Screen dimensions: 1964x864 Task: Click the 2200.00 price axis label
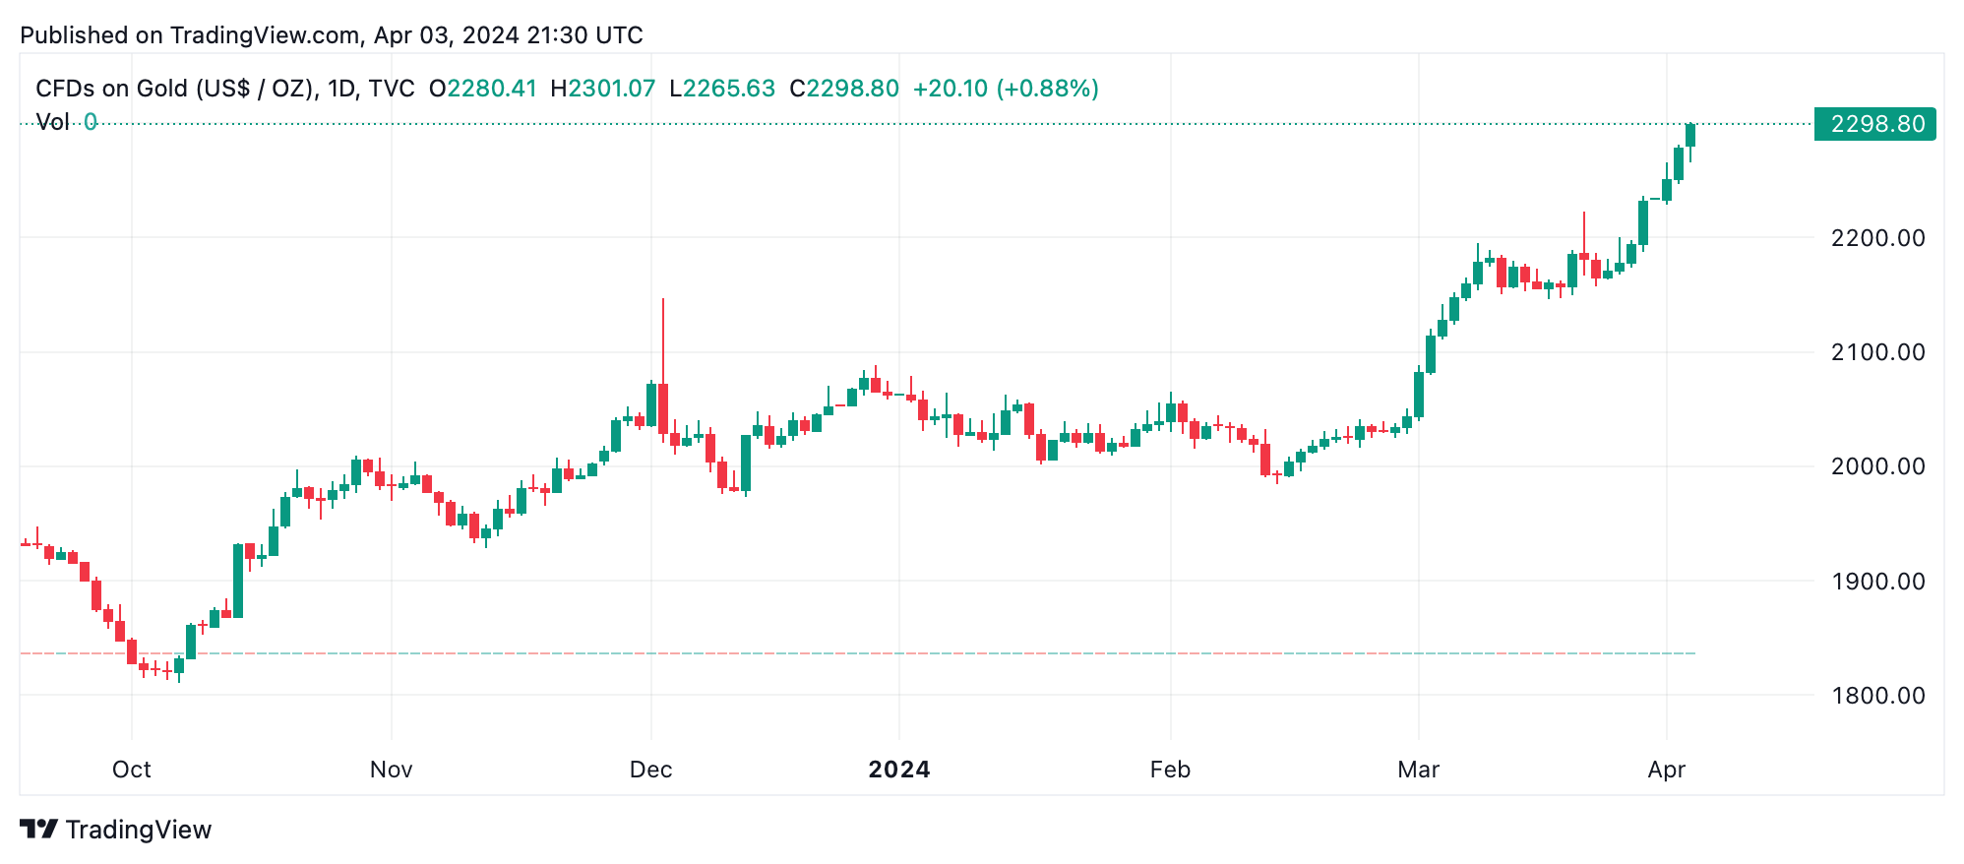(1877, 238)
